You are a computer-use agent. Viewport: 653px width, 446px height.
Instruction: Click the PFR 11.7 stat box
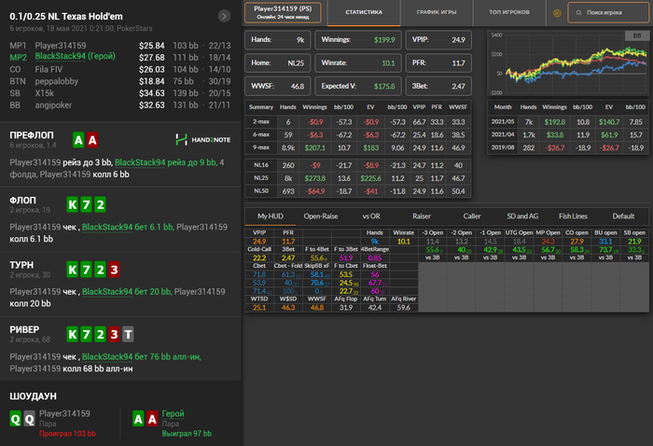coord(438,63)
